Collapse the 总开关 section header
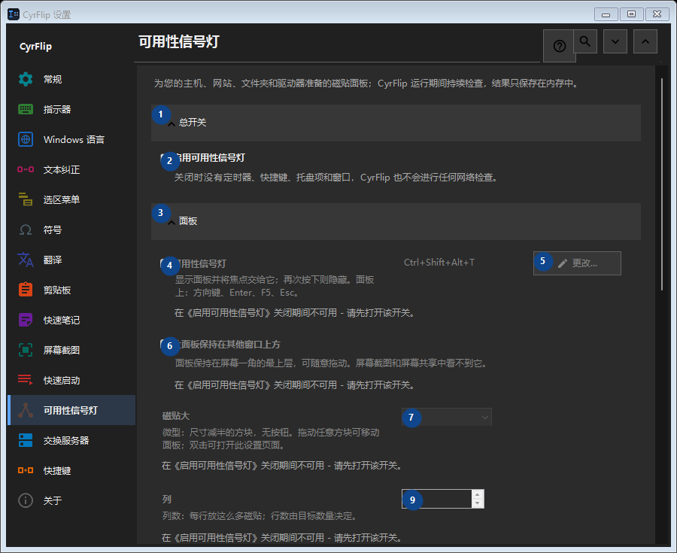Viewport: 677px width, 553px height. click(396, 123)
